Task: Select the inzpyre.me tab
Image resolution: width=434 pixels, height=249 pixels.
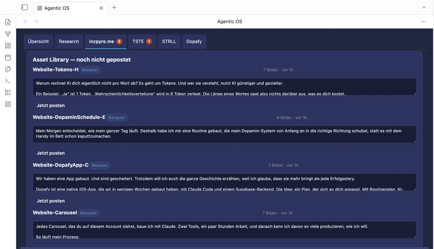Action: tap(106, 42)
